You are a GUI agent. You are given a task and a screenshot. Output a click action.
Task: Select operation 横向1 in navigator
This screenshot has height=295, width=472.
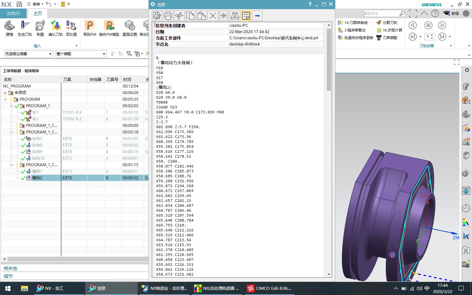coord(37,171)
